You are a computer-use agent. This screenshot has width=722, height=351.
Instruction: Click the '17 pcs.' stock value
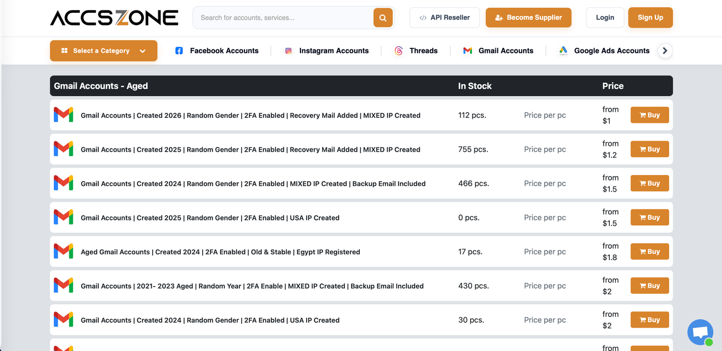click(x=470, y=252)
